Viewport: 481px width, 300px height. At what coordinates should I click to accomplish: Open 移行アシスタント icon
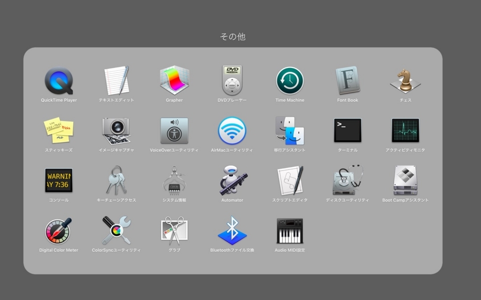[290, 131]
